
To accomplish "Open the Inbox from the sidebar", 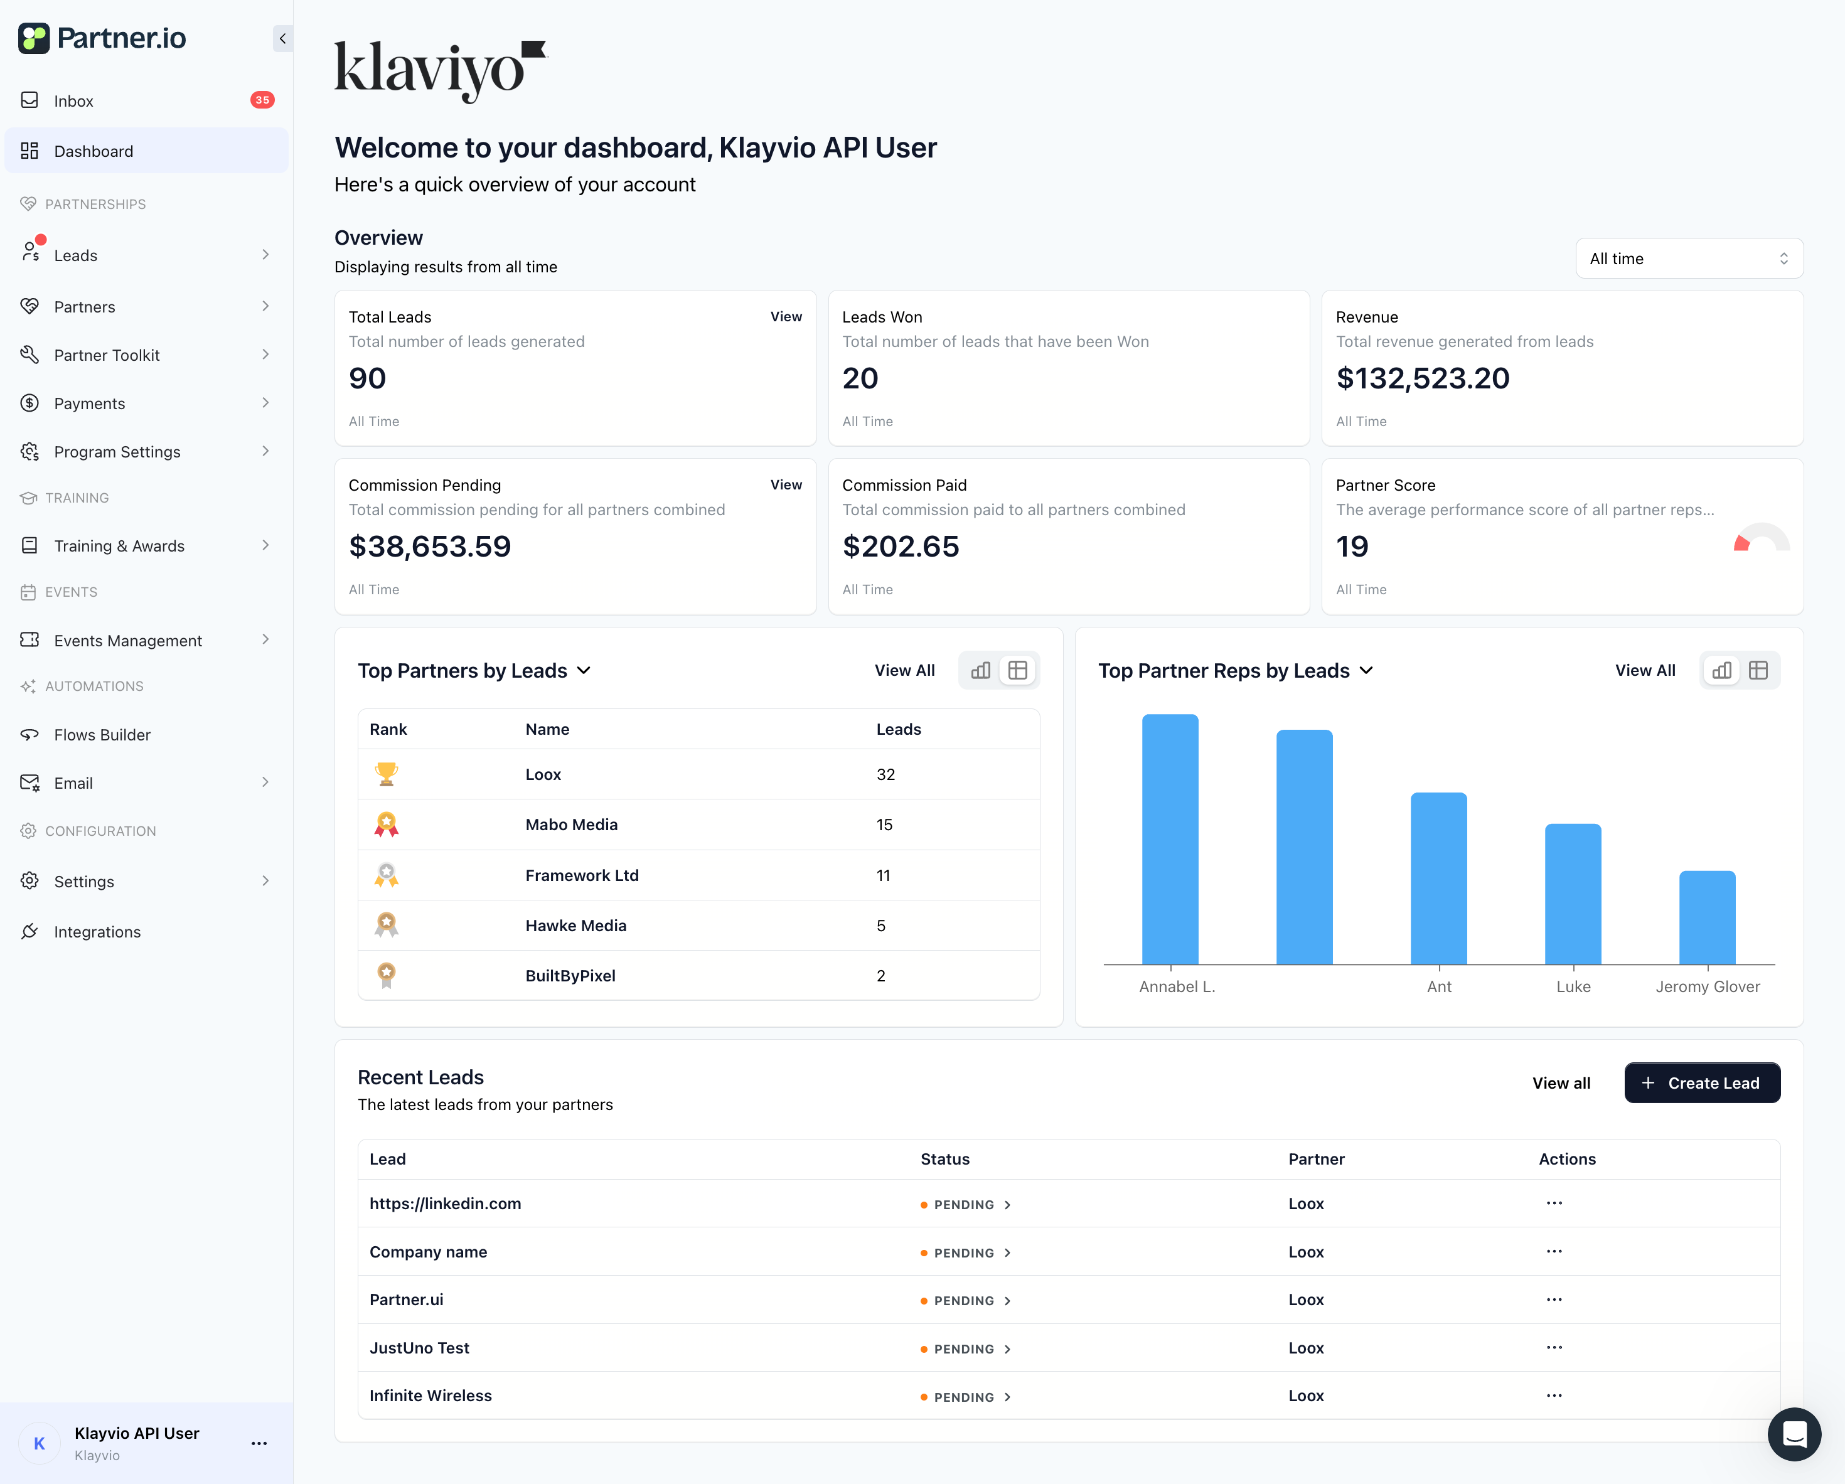I will pos(73,101).
